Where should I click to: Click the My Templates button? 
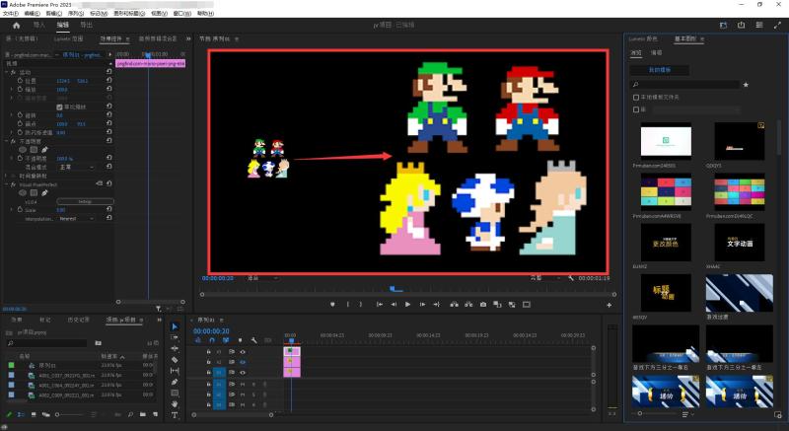coord(659,69)
